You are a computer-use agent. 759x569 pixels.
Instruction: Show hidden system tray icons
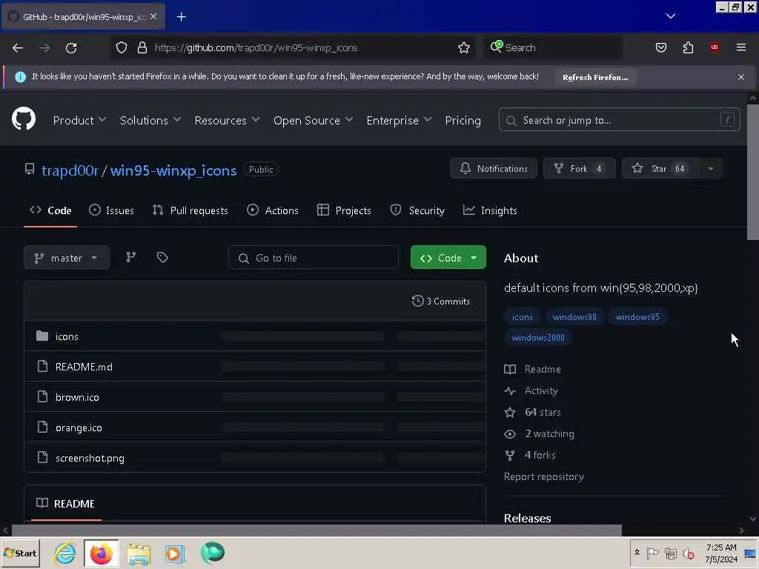(x=637, y=553)
